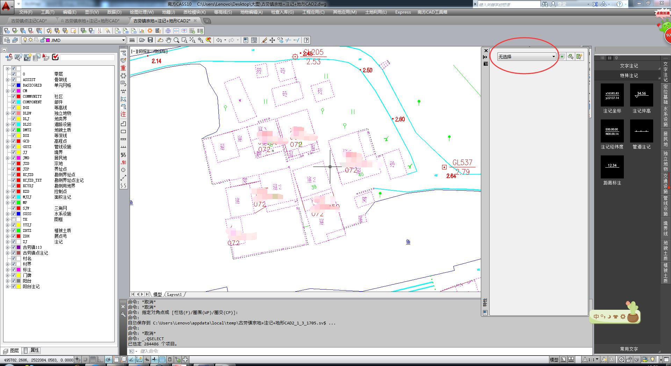671x366 pixels.
Task: Open the 绘图处理(W) menu
Action: 142,12
